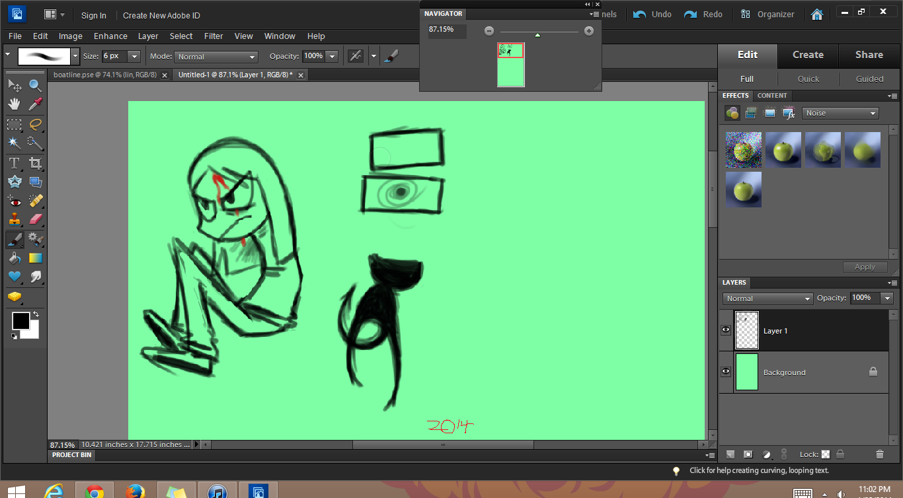Open the Organizer
Viewport: 903px width, 498px height.
[x=767, y=15]
